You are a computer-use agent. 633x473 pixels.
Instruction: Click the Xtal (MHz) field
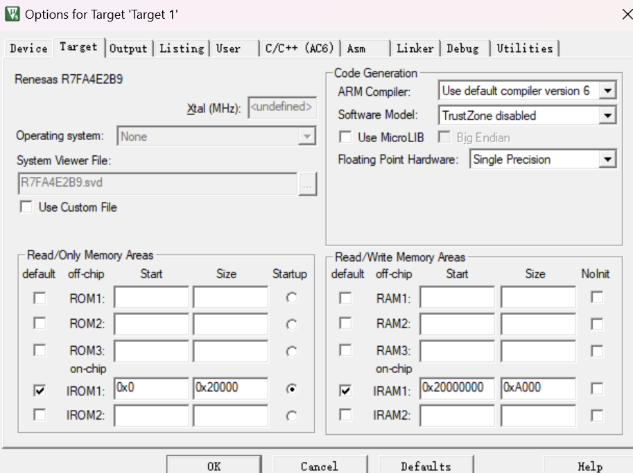[282, 107]
